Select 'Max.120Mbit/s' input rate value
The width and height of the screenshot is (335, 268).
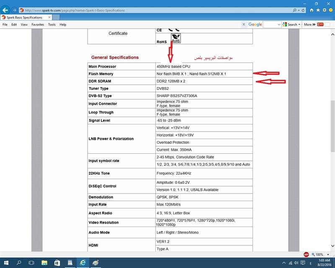coord(169,204)
